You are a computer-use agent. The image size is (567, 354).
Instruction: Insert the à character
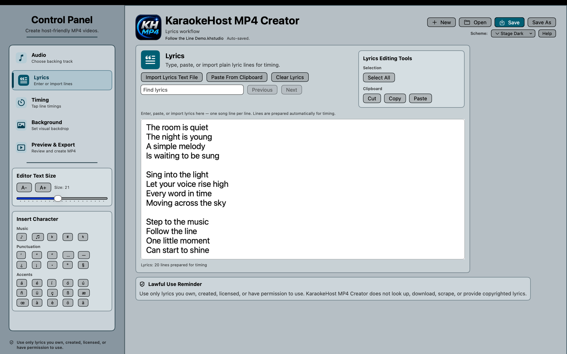click(37, 303)
